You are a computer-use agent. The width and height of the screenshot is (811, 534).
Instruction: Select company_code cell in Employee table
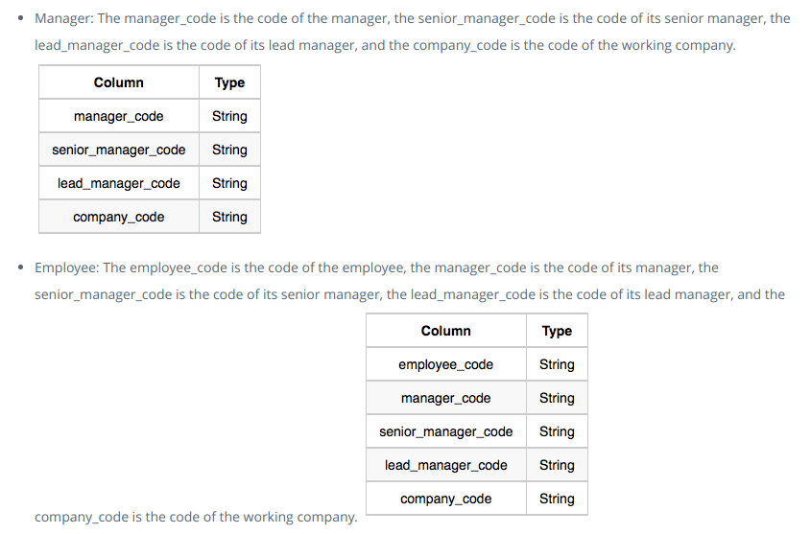coord(446,499)
